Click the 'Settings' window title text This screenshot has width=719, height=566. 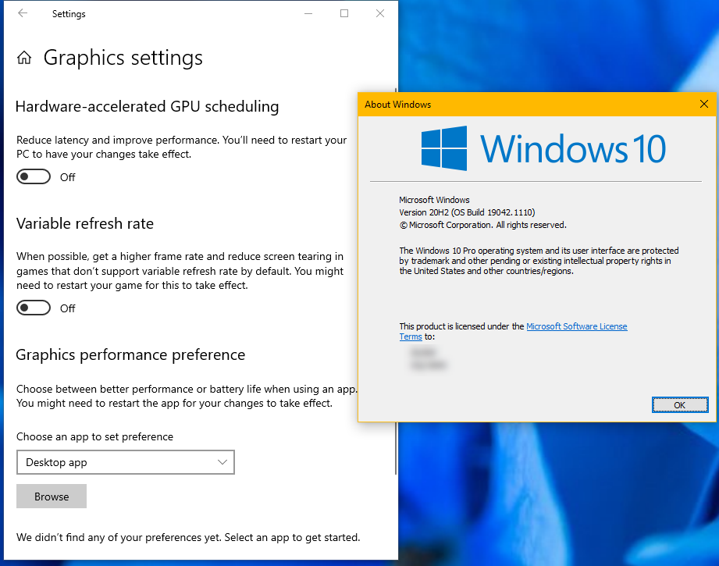point(69,14)
